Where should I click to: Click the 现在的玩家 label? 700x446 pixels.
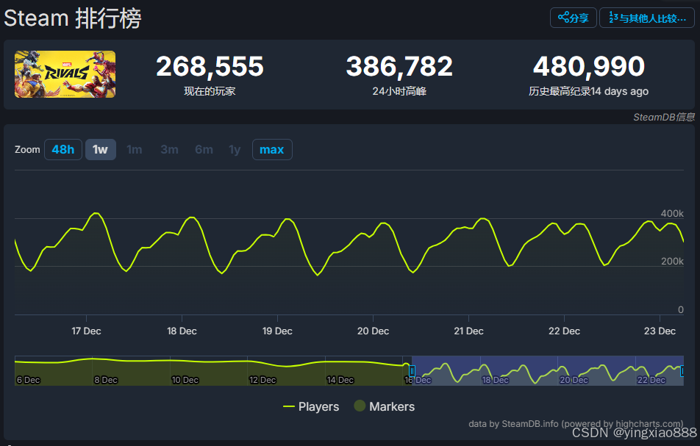pyautogui.click(x=210, y=91)
